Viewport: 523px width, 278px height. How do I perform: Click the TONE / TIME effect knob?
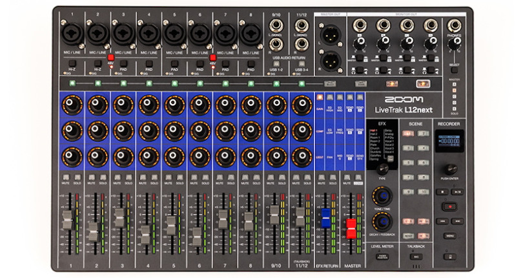tap(383, 196)
